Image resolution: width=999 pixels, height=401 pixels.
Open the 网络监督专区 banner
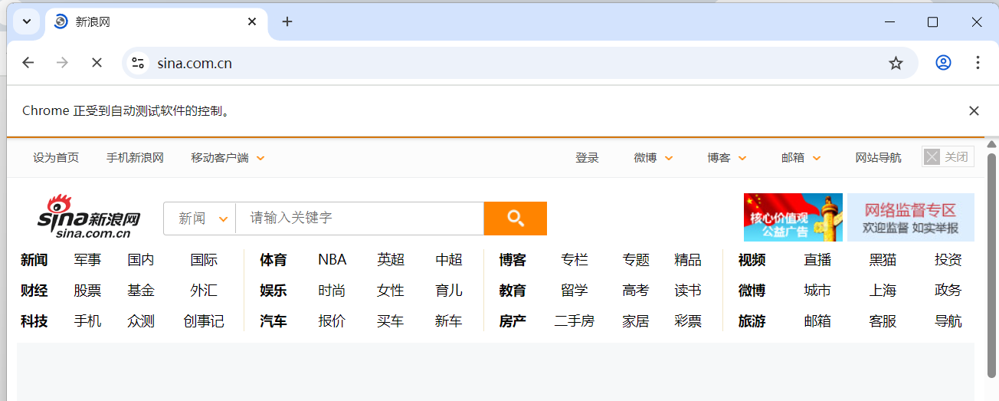pyautogui.click(x=910, y=217)
